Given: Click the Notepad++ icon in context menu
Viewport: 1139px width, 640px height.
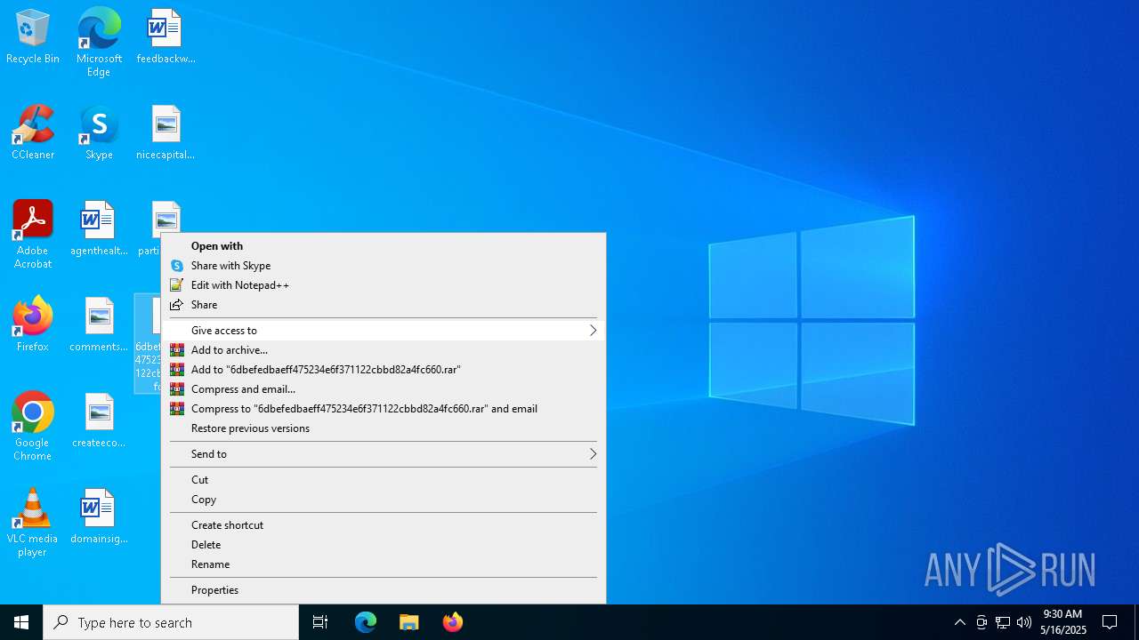Looking at the screenshot, I should tap(177, 285).
